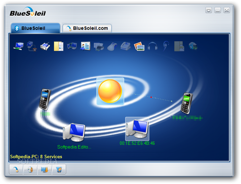Click the 'Softpedia-PC: 8 Services' status text

click(36, 157)
